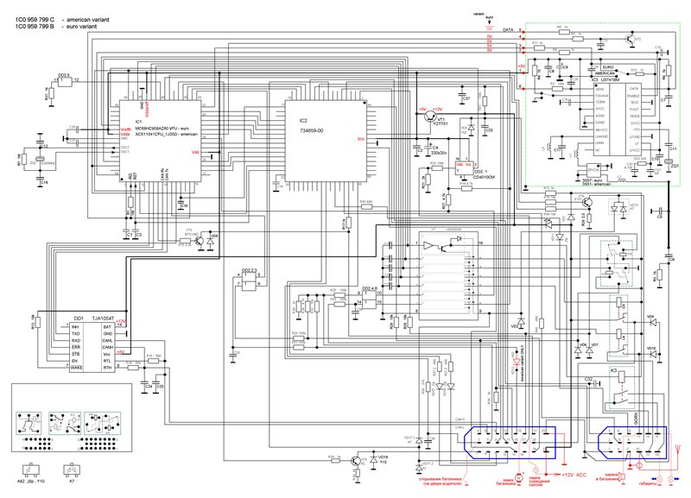Click the DD2.5 buffer element
This screenshot has height=498, width=691.
[x=64, y=82]
